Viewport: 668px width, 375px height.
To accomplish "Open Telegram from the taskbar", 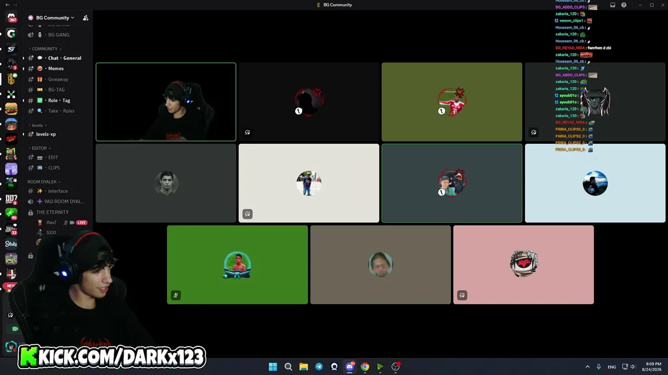I will [319, 367].
